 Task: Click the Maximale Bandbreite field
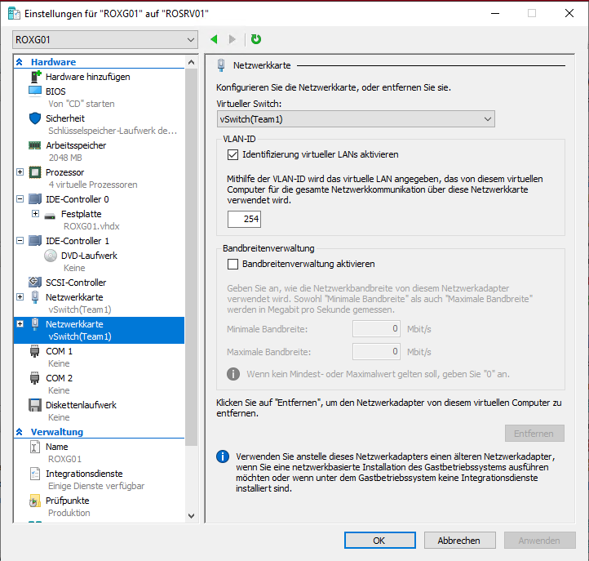(x=376, y=352)
